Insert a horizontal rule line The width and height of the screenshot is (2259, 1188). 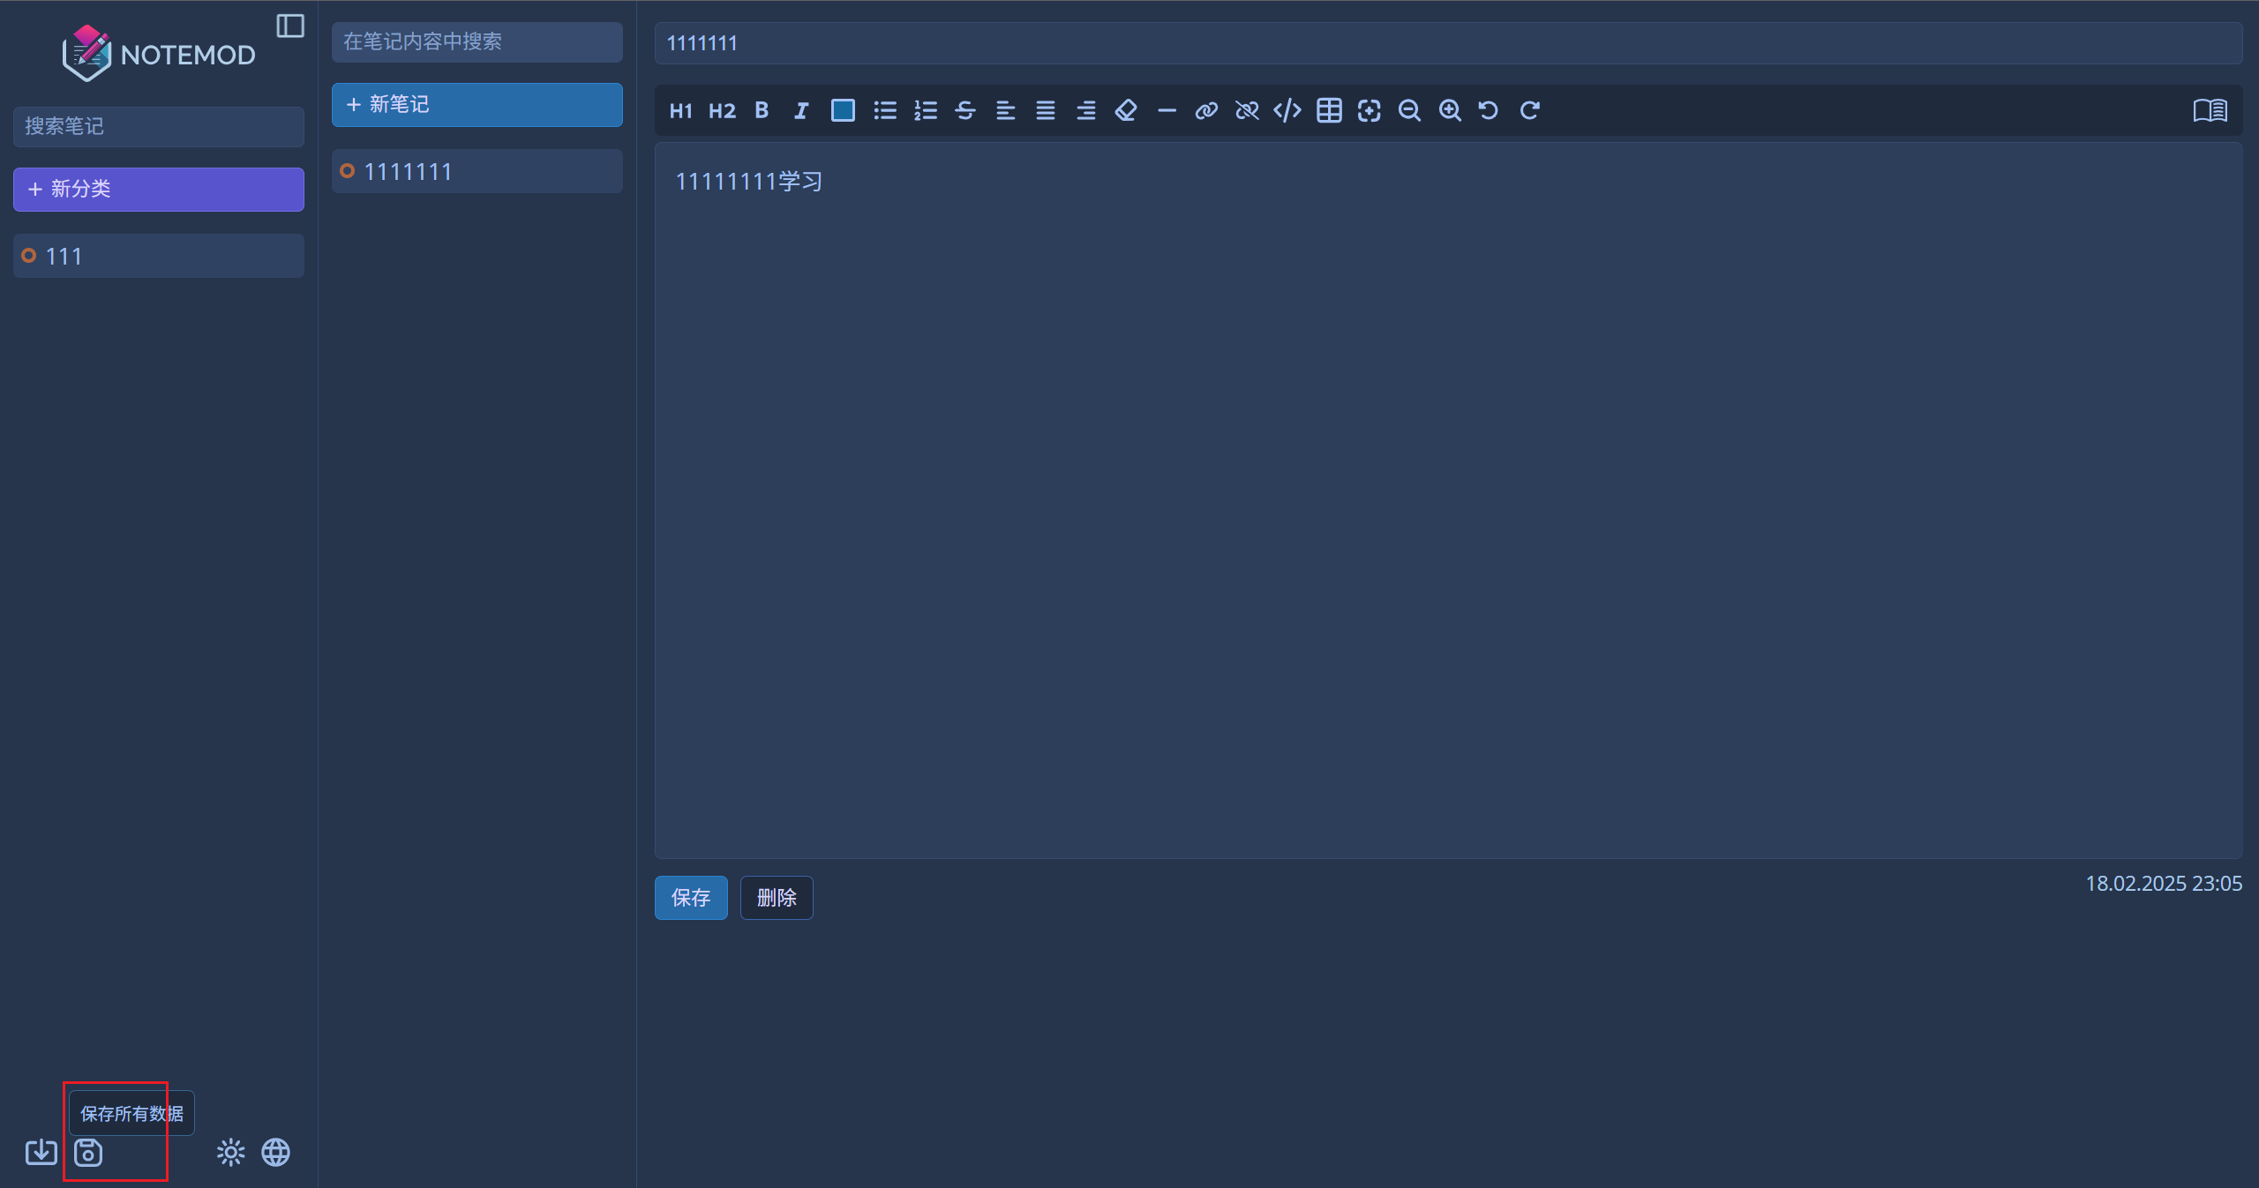point(1167,110)
